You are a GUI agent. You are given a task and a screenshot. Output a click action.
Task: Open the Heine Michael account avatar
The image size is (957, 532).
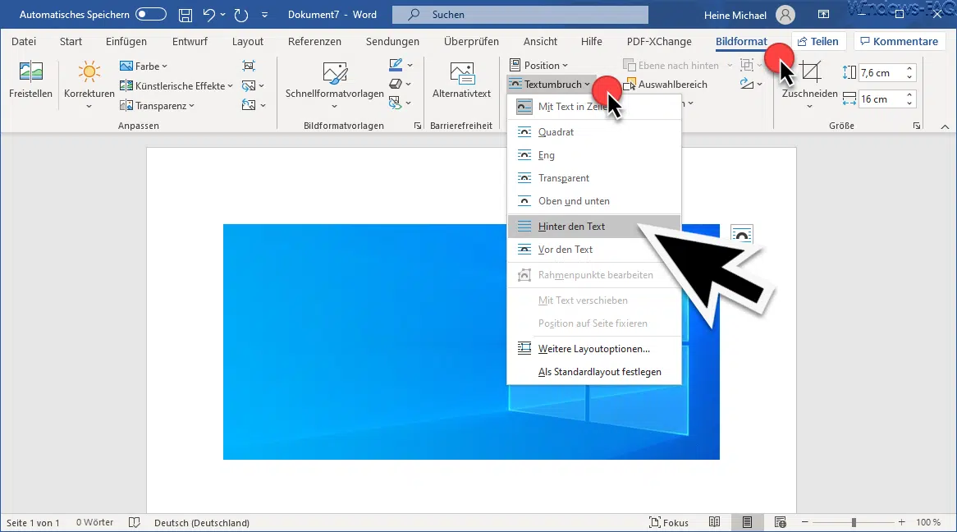tap(785, 15)
